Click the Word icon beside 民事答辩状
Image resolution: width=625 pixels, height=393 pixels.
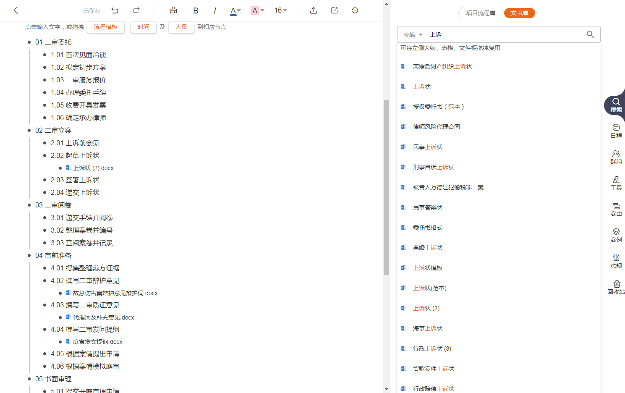[403, 207]
